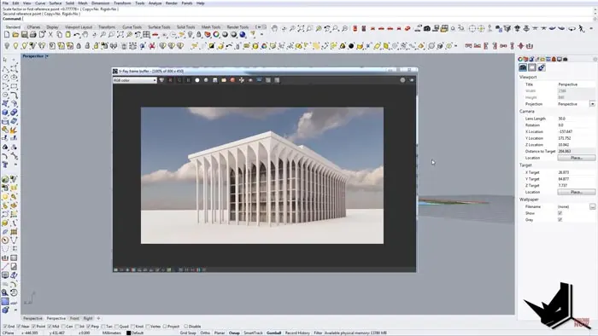Click the crosshair track mouse icon in frame buffer

pos(242,80)
